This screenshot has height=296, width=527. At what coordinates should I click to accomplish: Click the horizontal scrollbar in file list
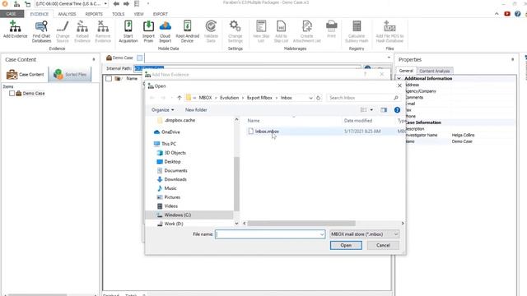point(301,223)
